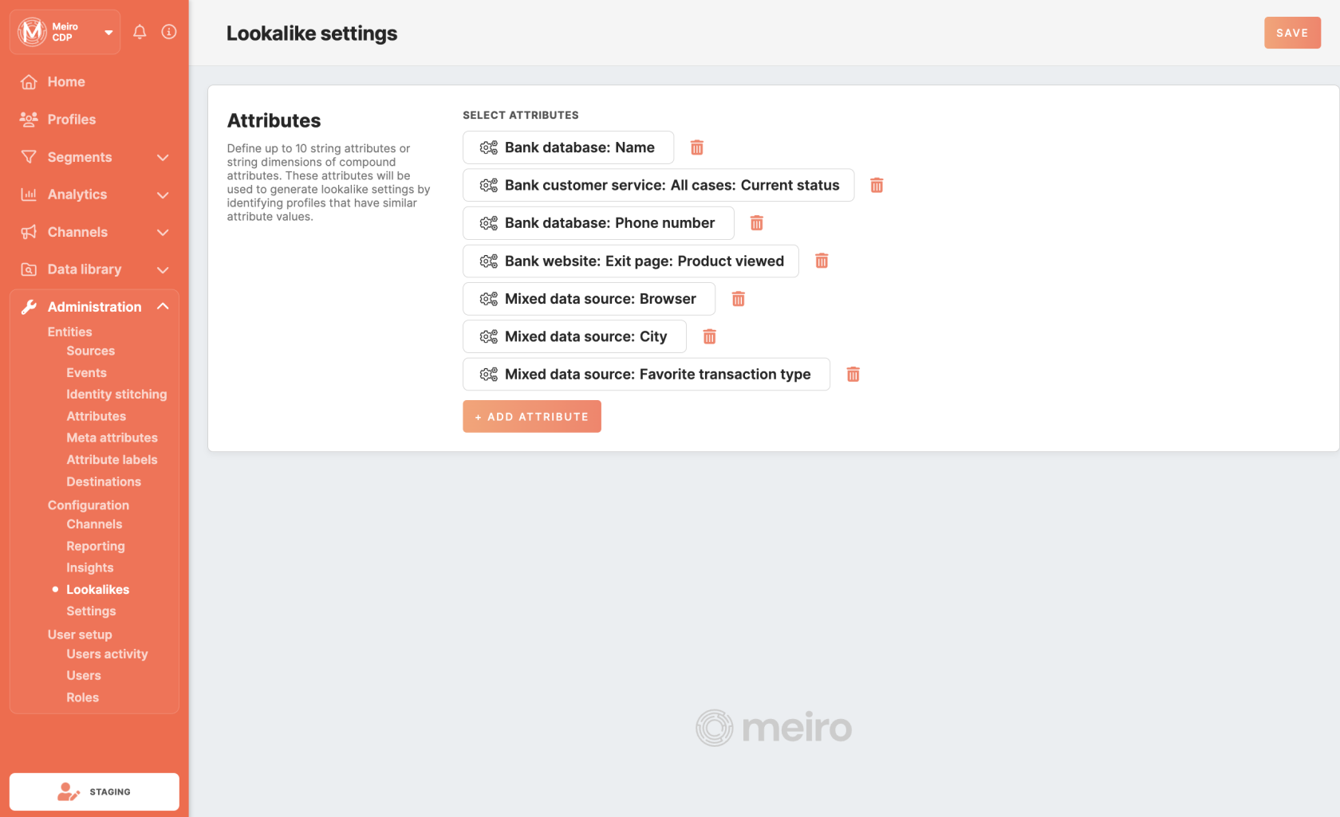1340x817 pixels.
Task: Delete the Mixed data source: Browser attribute
Action: (739, 299)
